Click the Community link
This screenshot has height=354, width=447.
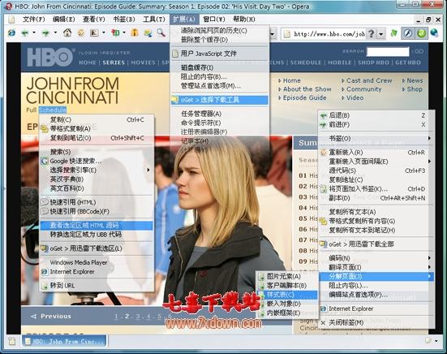tap(363, 89)
